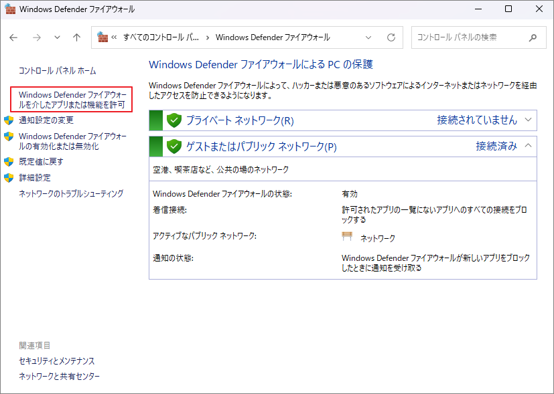This screenshot has width=554, height=394.
Task: Open the recent locations chevron
Action: pyautogui.click(x=57, y=37)
